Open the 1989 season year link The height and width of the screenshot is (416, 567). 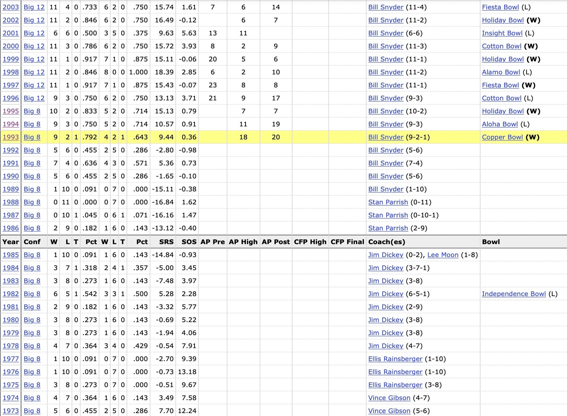(x=10, y=189)
